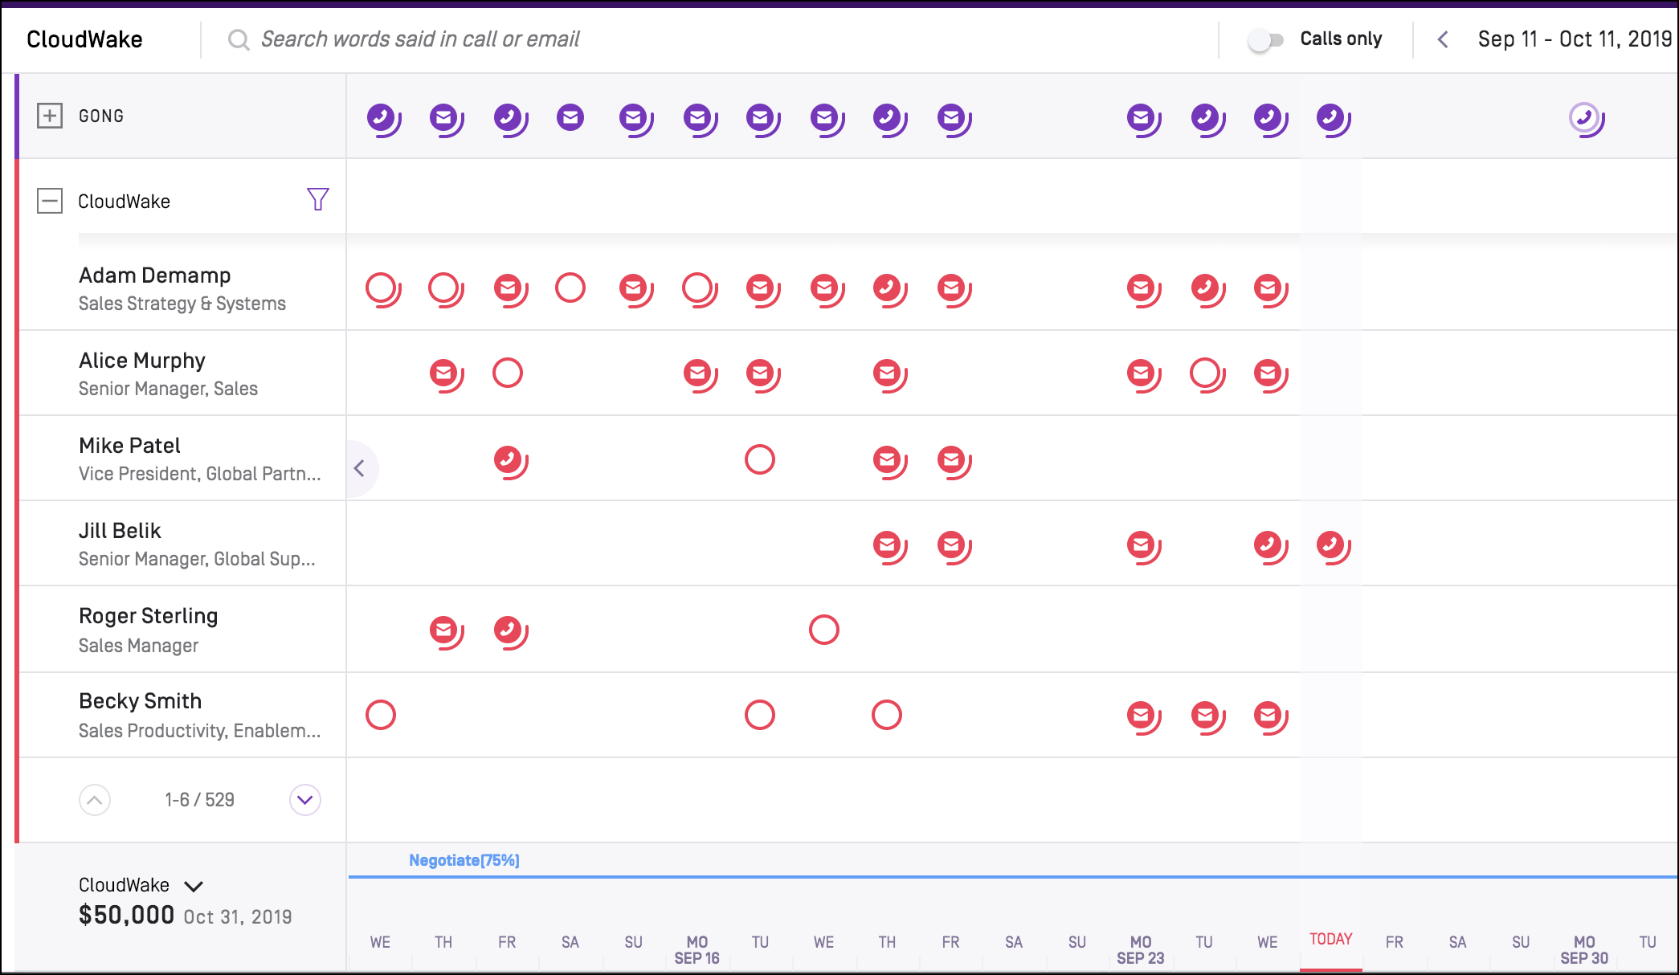Toggle the Calls only switch
This screenshot has height=975, width=1679.
point(1266,39)
